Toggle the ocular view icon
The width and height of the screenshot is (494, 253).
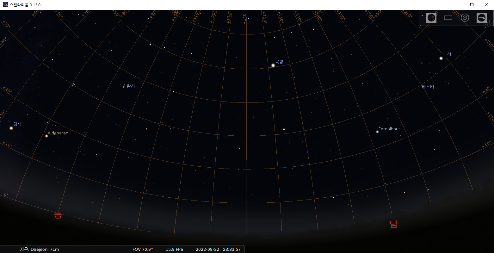(x=431, y=18)
